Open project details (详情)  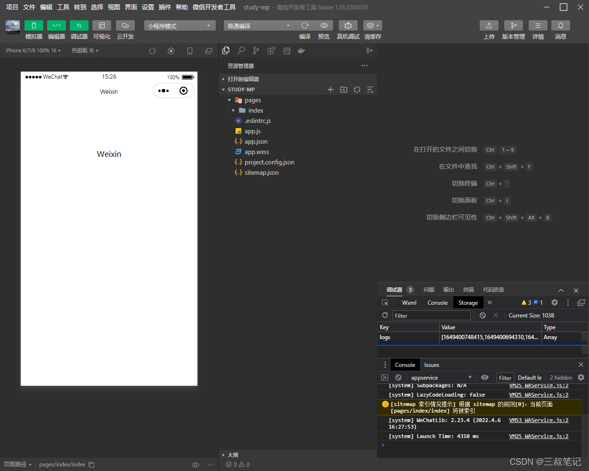(538, 25)
